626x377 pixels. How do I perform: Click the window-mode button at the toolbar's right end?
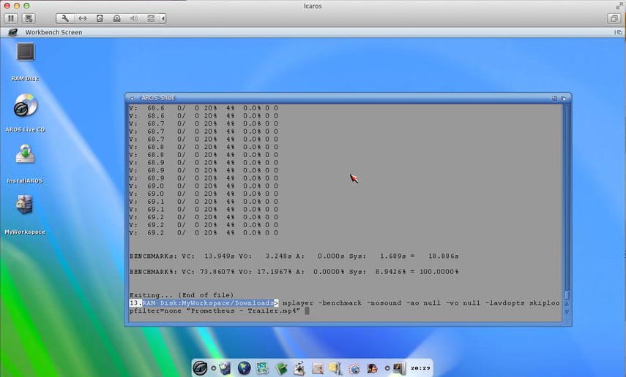click(x=614, y=18)
